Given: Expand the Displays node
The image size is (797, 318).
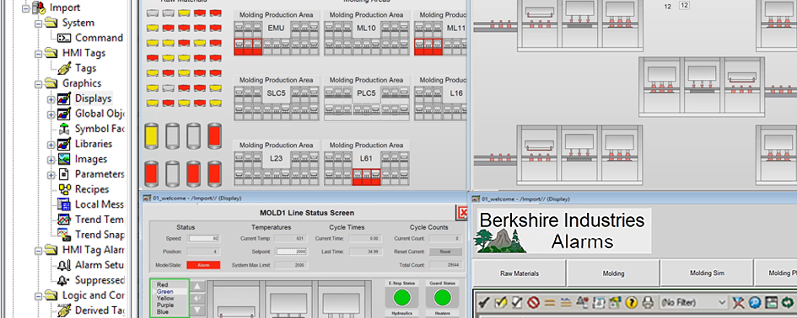Looking at the screenshot, I should [51, 99].
